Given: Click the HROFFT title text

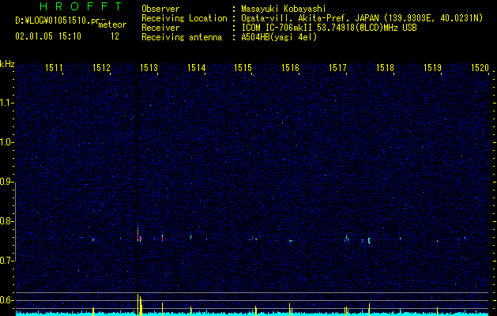Looking at the screenshot, I should coord(81,6).
